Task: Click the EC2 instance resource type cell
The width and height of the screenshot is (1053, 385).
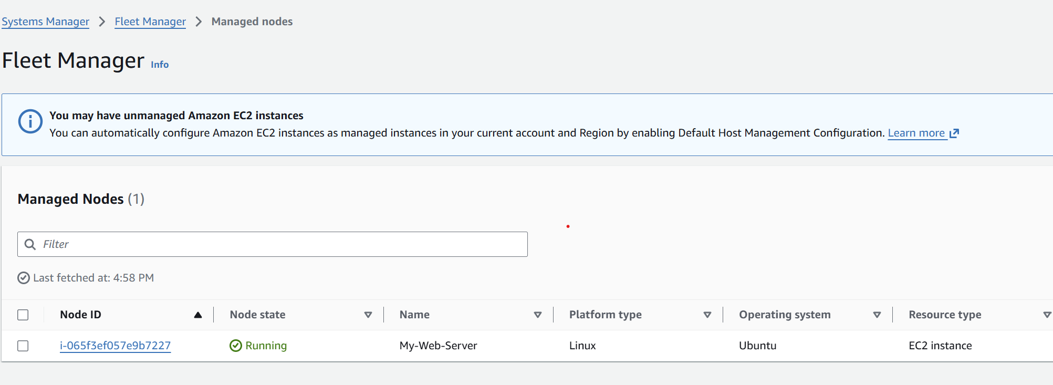Action: 940,346
